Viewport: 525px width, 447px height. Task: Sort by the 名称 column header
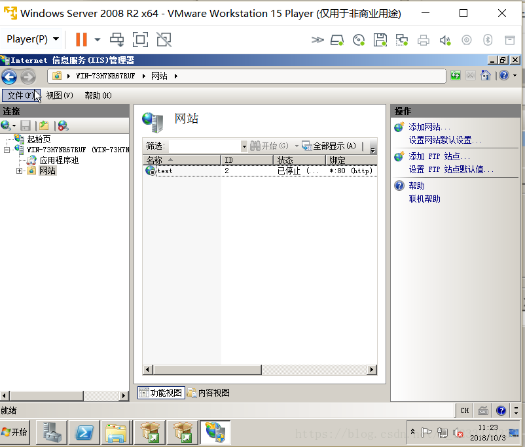182,160
